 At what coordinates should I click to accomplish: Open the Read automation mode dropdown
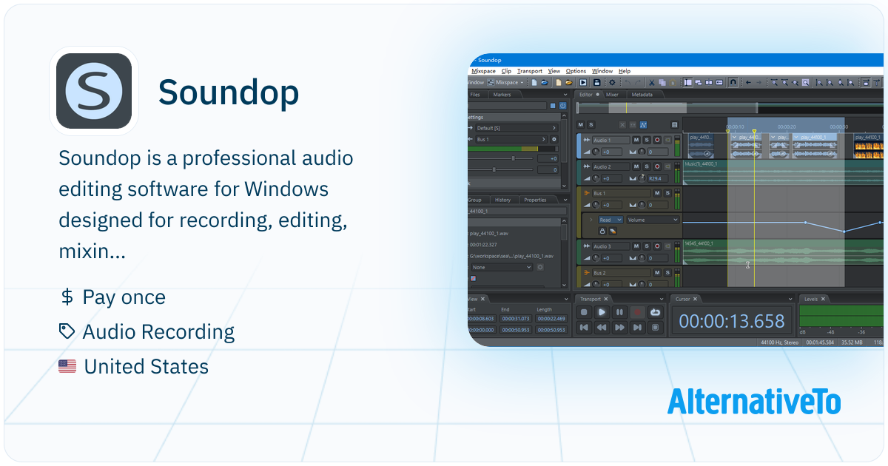click(x=610, y=220)
